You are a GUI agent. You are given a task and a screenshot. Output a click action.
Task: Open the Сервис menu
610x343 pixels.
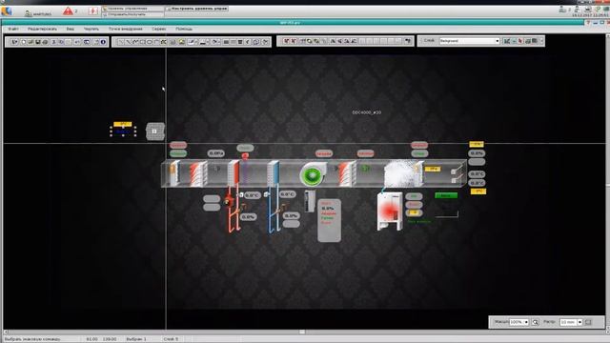[x=159, y=29]
